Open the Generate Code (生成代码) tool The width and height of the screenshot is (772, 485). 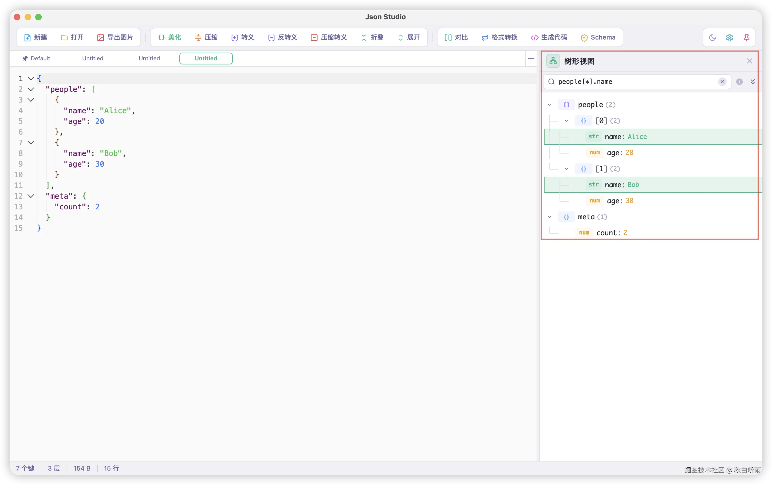pos(549,38)
